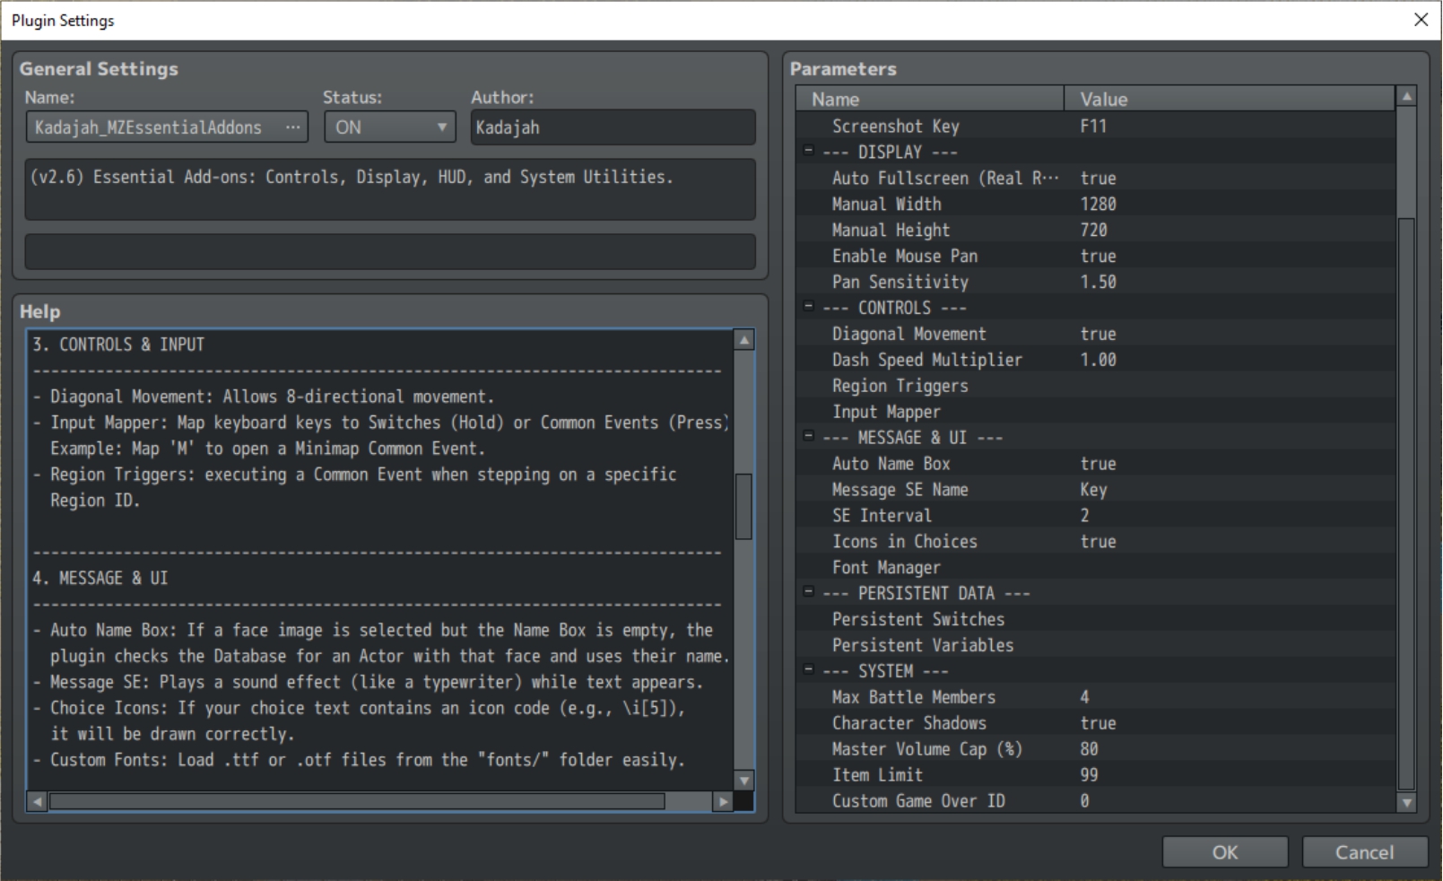Screen dimensions: 1443x881
Task: Close the Plugin Settings window
Action: click(x=1421, y=20)
